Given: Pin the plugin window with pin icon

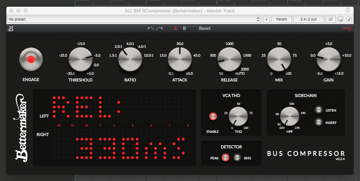Looking at the screenshot, I should (x=348, y=10).
